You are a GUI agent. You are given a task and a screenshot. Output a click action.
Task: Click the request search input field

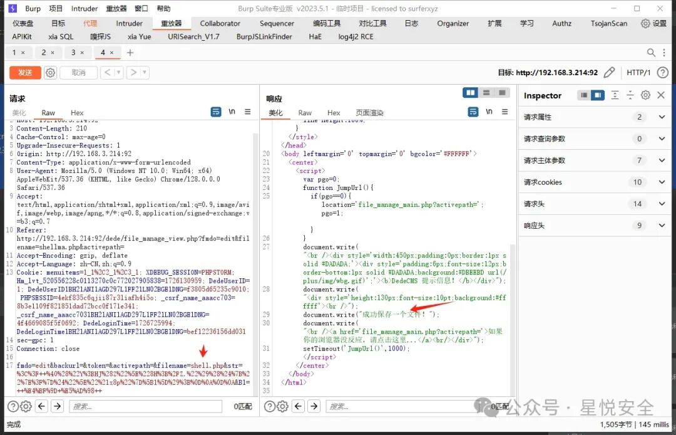pyautogui.click(x=145, y=406)
